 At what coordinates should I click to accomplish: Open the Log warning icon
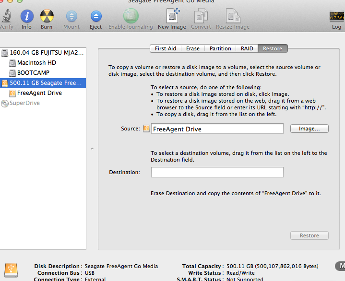(337, 16)
